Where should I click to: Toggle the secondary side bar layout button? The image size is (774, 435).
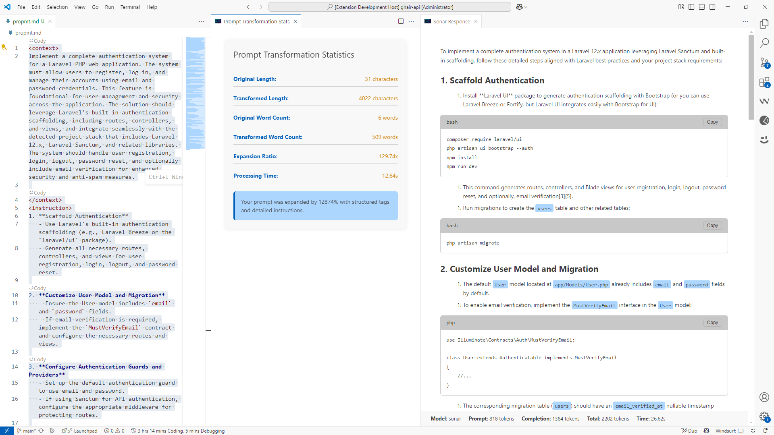point(712,7)
